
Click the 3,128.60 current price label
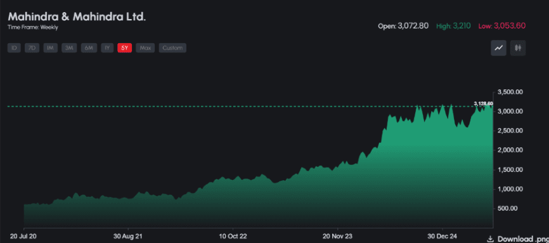pyautogui.click(x=483, y=104)
